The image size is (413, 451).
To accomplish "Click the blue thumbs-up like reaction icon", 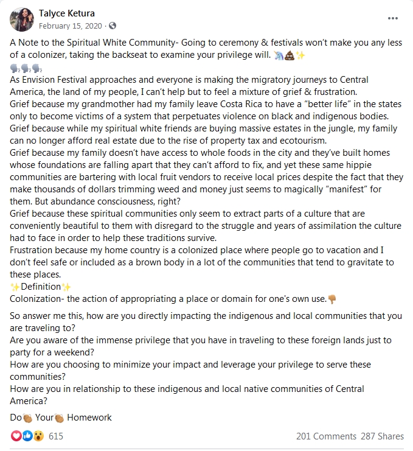I will [x=27, y=436].
